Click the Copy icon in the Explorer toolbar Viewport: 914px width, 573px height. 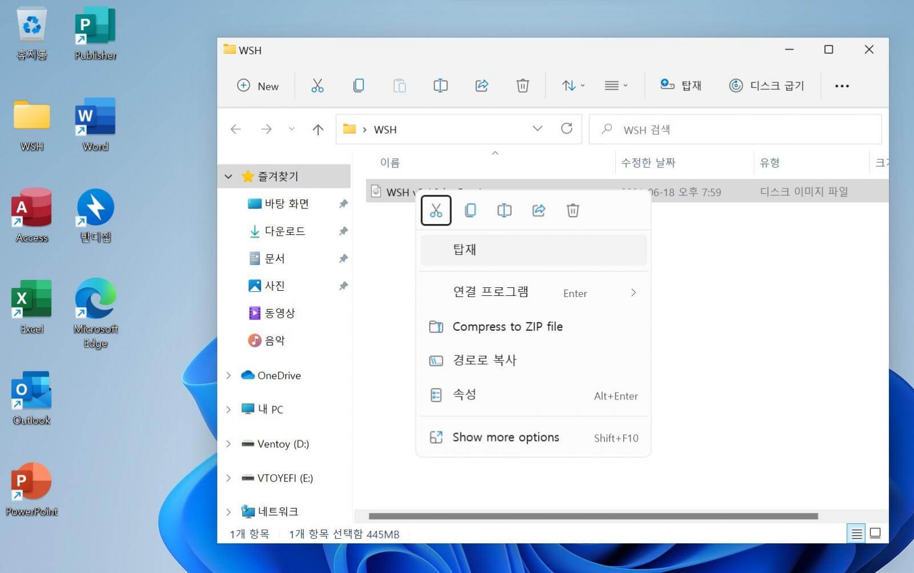click(x=358, y=86)
